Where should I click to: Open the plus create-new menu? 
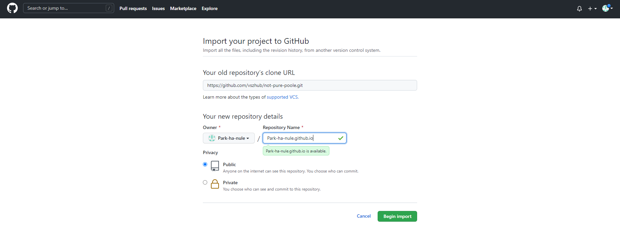[x=592, y=9]
